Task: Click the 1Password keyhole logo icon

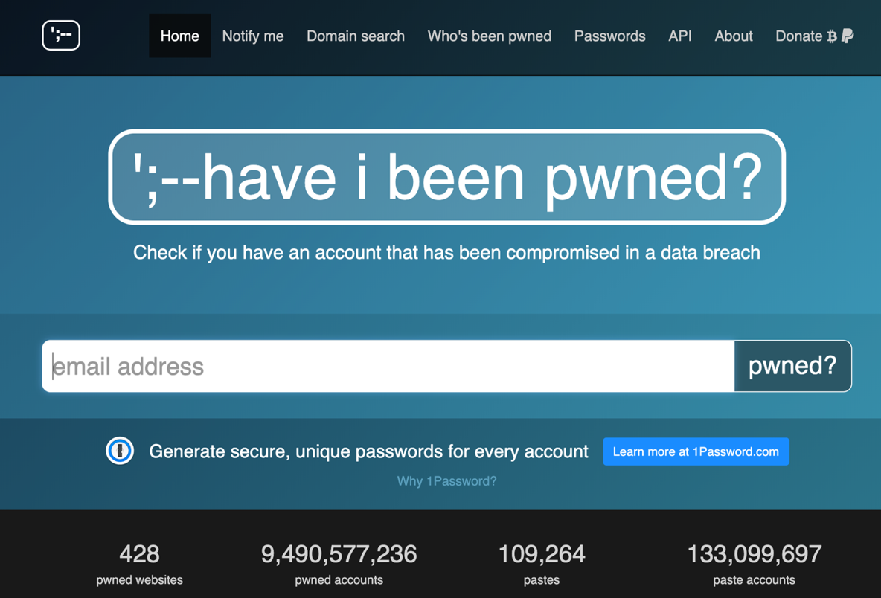Action: [x=120, y=451]
